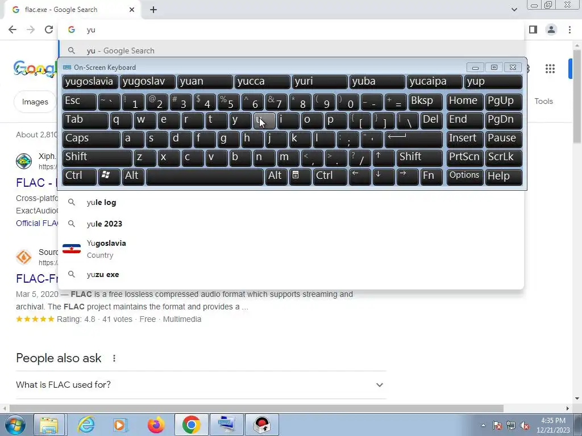Choose the 'yu - Google Search' suggestion
582x436 pixels.
pyautogui.click(x=291, y=51)
